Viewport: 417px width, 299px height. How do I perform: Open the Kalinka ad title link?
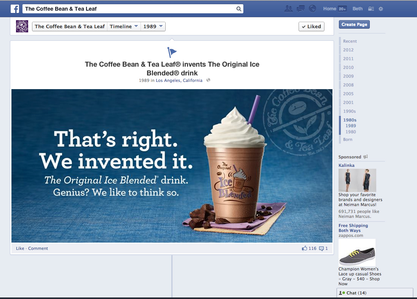[346, 165]
